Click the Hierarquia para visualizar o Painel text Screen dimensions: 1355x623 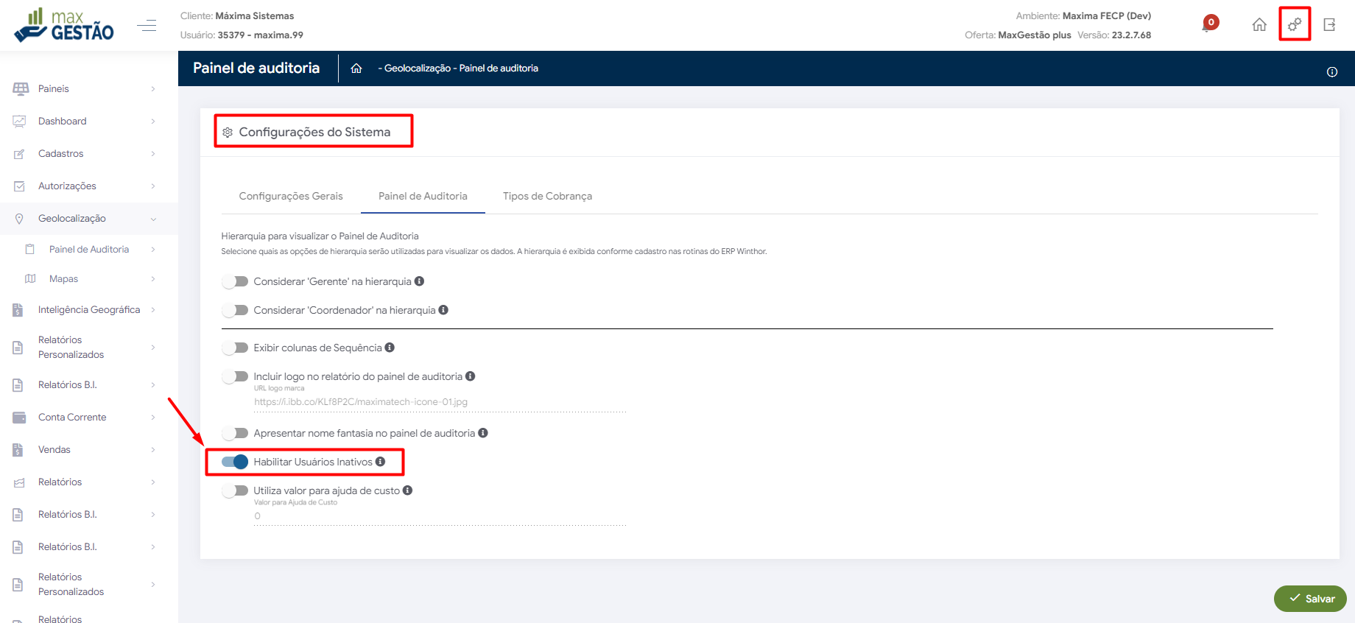pyautogui.click(x=320, y=236)
